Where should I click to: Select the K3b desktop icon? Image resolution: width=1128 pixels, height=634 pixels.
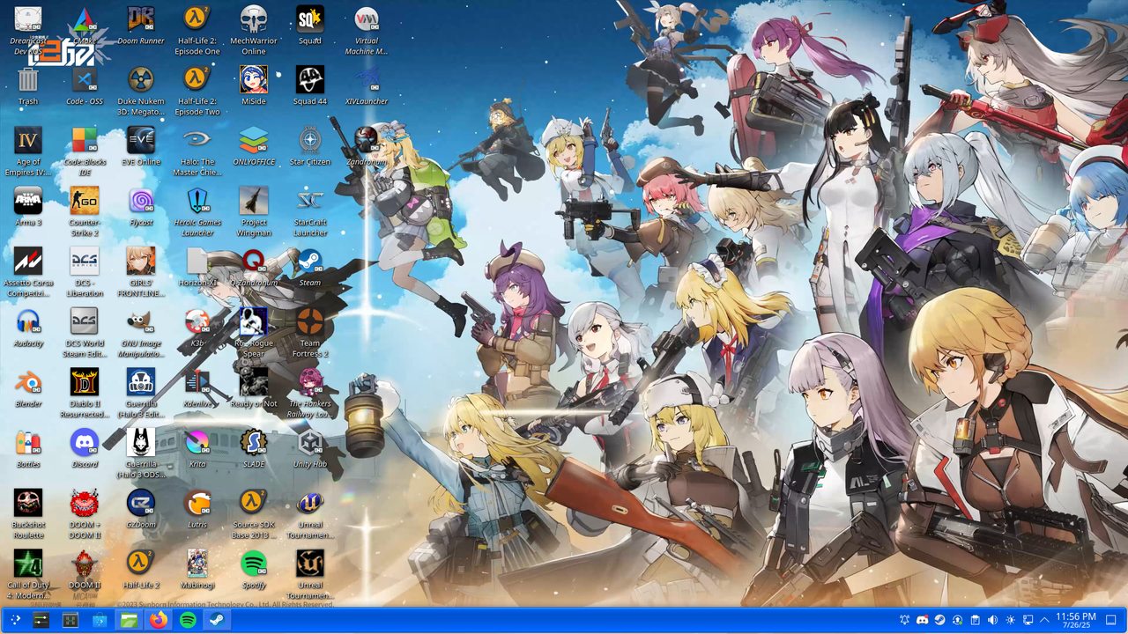(x=197, y=322)
